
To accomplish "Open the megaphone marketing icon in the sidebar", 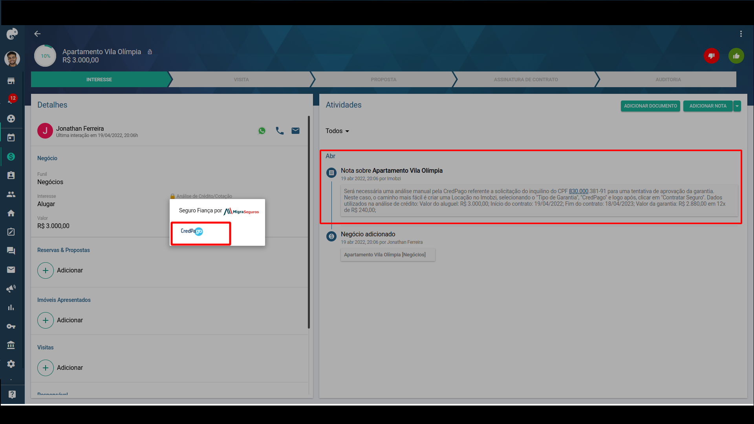I will [11, 289].
